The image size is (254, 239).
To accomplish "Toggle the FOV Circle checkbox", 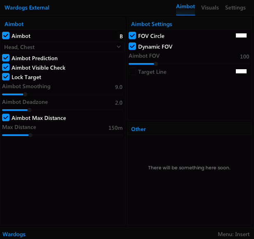I will (x=132, y=36).
